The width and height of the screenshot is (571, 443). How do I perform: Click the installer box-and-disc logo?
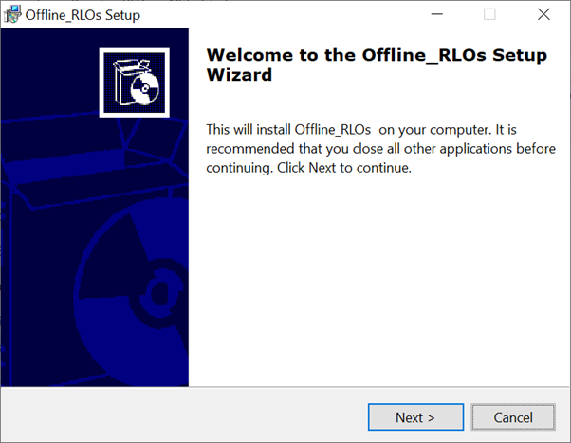(x=133, y=81)
